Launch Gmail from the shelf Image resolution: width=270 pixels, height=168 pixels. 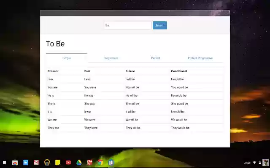[36, 163]
